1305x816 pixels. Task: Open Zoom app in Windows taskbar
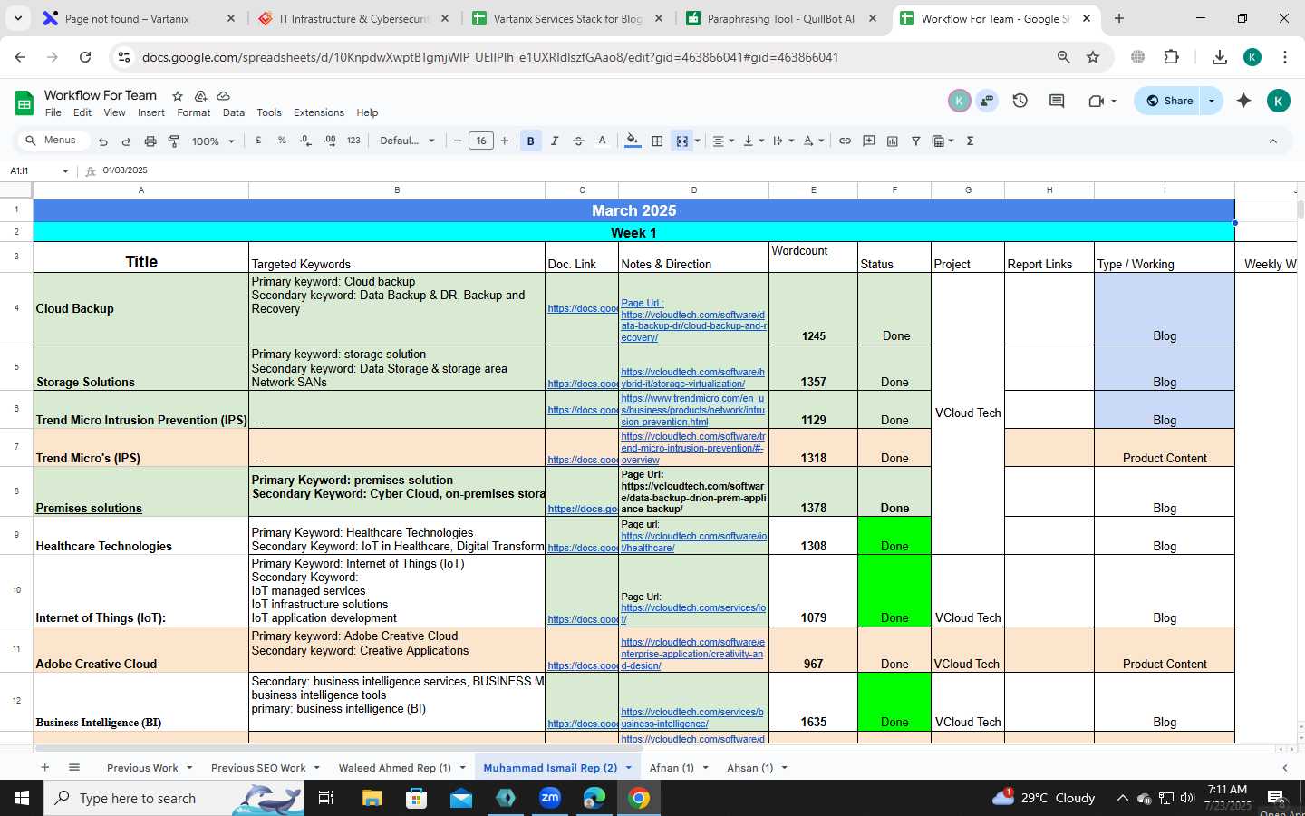(550, 798)
